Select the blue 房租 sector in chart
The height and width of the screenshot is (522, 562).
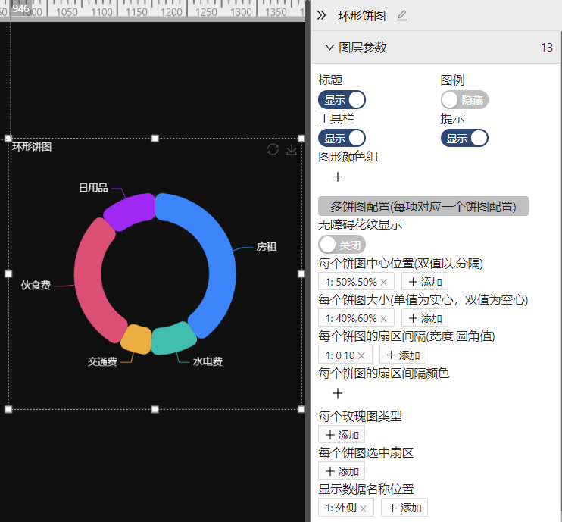pos(220,258)
